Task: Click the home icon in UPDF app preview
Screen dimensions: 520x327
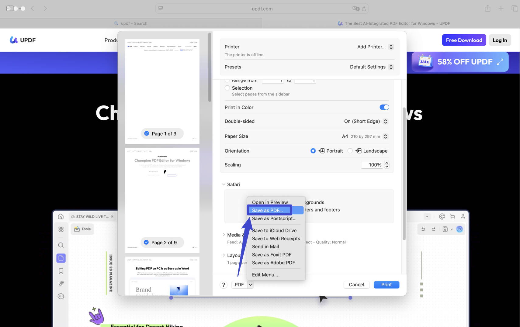Action: click(61, 216)
